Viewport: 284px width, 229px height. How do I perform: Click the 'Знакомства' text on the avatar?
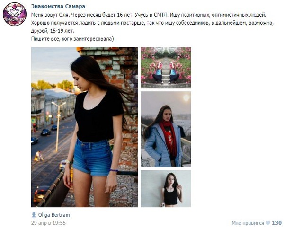click(x=15, y=19)
